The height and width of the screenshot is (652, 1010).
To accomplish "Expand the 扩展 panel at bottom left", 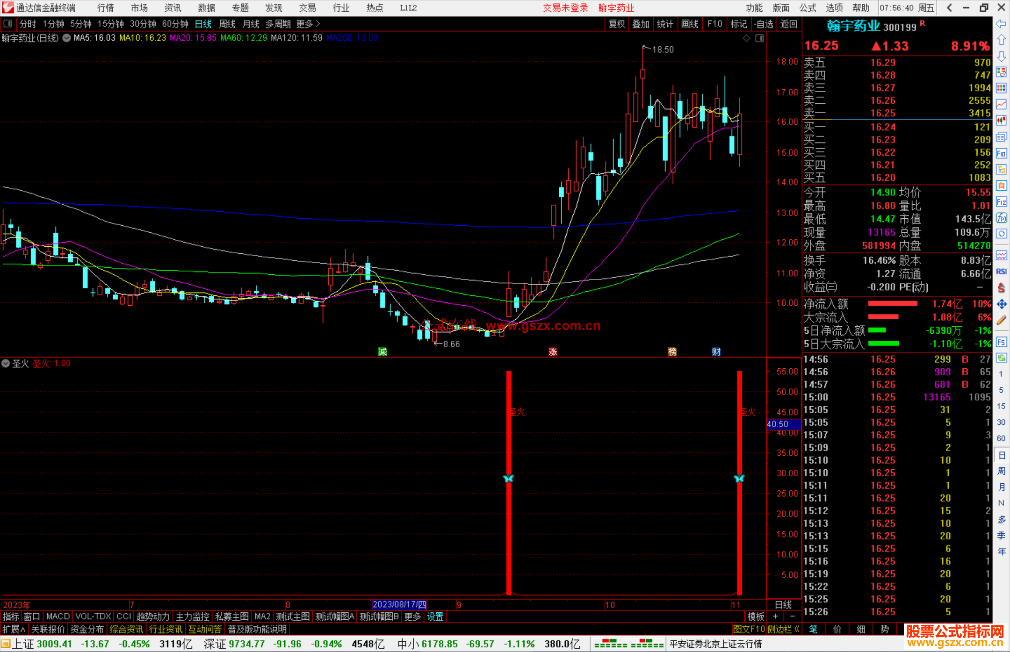I will 14,629.
